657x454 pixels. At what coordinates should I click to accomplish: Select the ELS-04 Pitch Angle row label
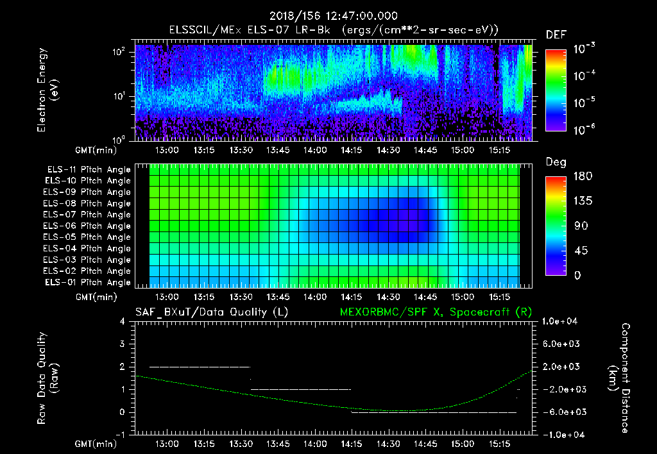[x=87, y=248]
